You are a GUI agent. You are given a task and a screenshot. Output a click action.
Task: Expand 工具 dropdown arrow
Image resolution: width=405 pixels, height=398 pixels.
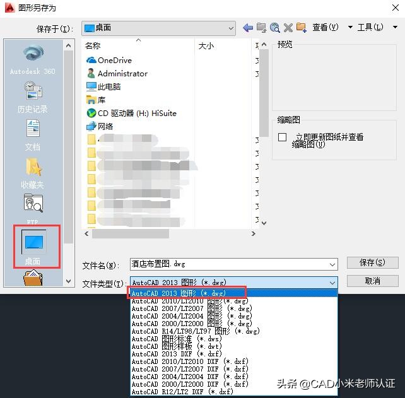coord(395,27)
